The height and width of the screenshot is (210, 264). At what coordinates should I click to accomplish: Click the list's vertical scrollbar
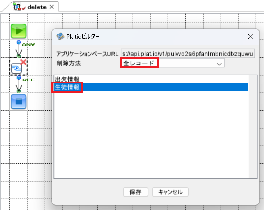click(253, 127)
